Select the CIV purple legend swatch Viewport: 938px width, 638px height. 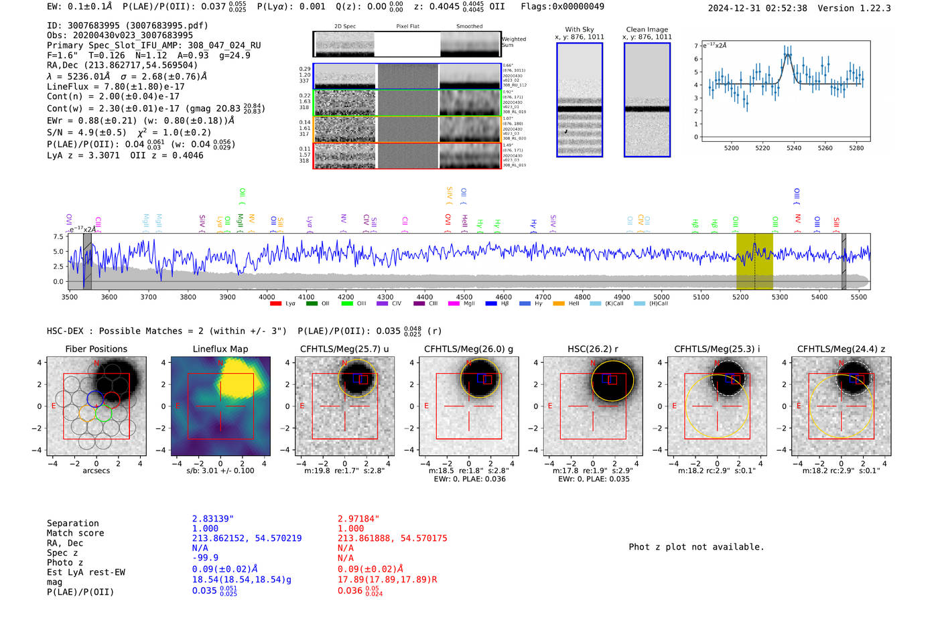(x=383, y=304)
